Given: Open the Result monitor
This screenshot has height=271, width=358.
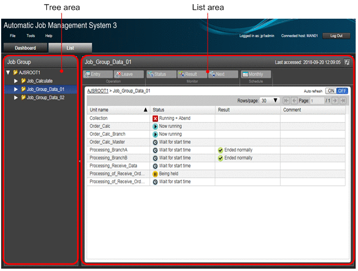Looking at the screenshot, I should (192, 74).
